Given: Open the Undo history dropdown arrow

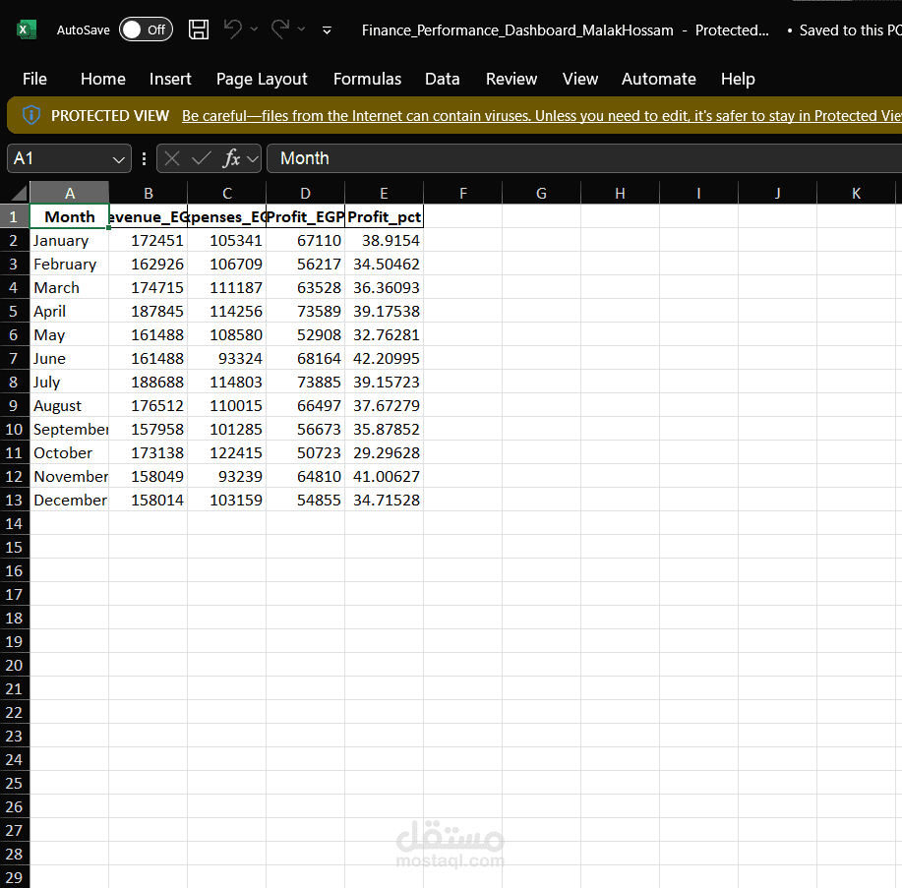Looking at the screenshot, I should pyautogui.click(x=254, y=29).
